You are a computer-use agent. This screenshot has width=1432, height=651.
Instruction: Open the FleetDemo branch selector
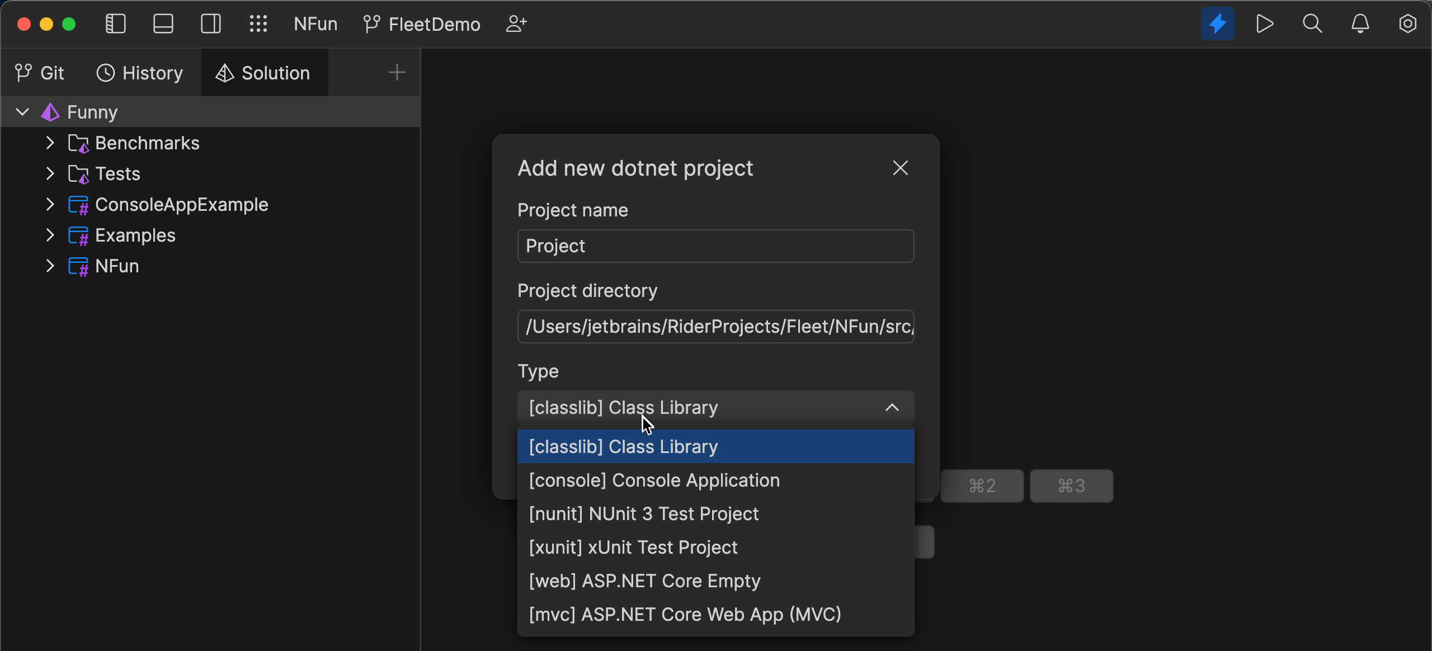[x=422, y=24]
